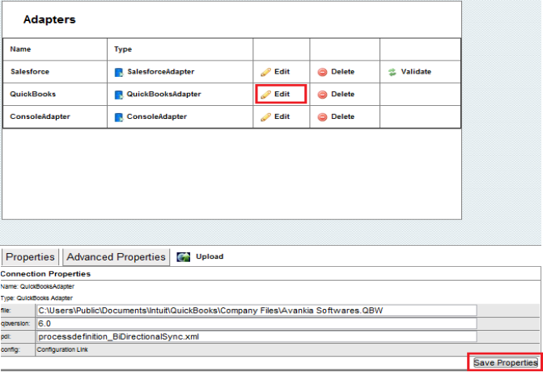543x372 pixels.
Task: Click the pencil Edit icon for QuickBooks
Action: click(265, 95)
